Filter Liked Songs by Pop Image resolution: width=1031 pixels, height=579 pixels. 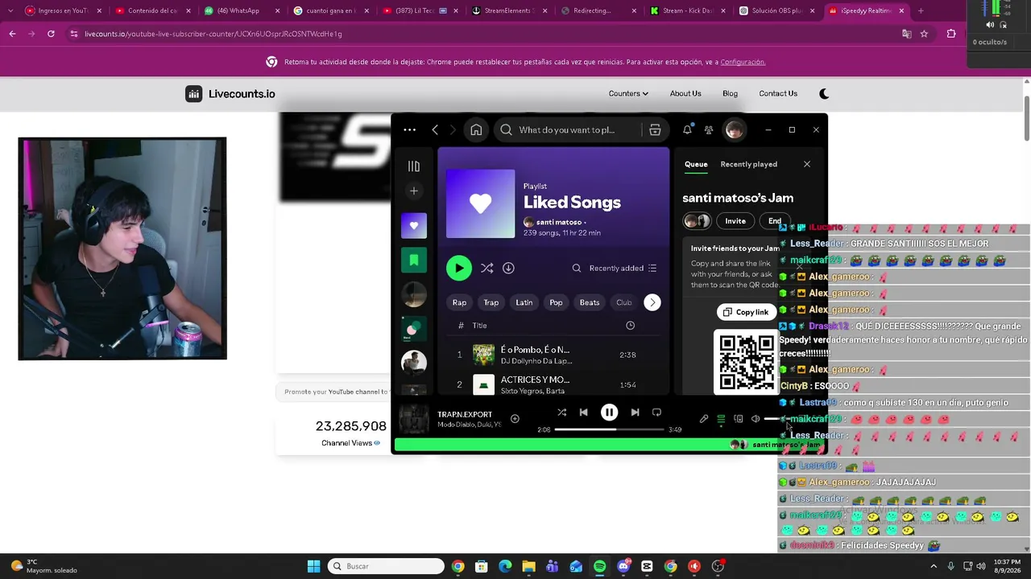pos(556,302)
